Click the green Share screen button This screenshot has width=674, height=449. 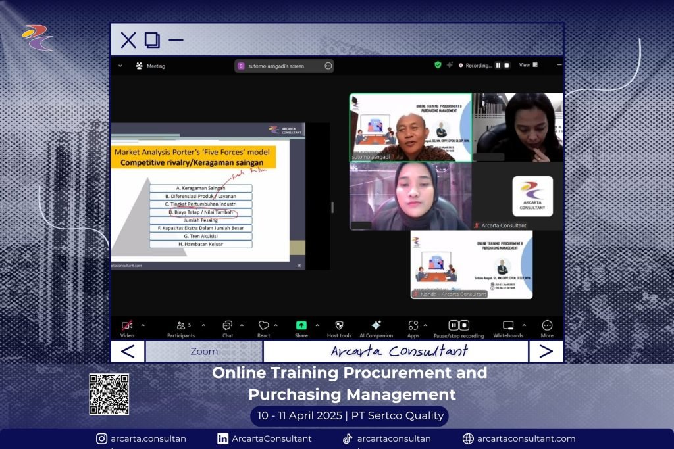[301, 325]
